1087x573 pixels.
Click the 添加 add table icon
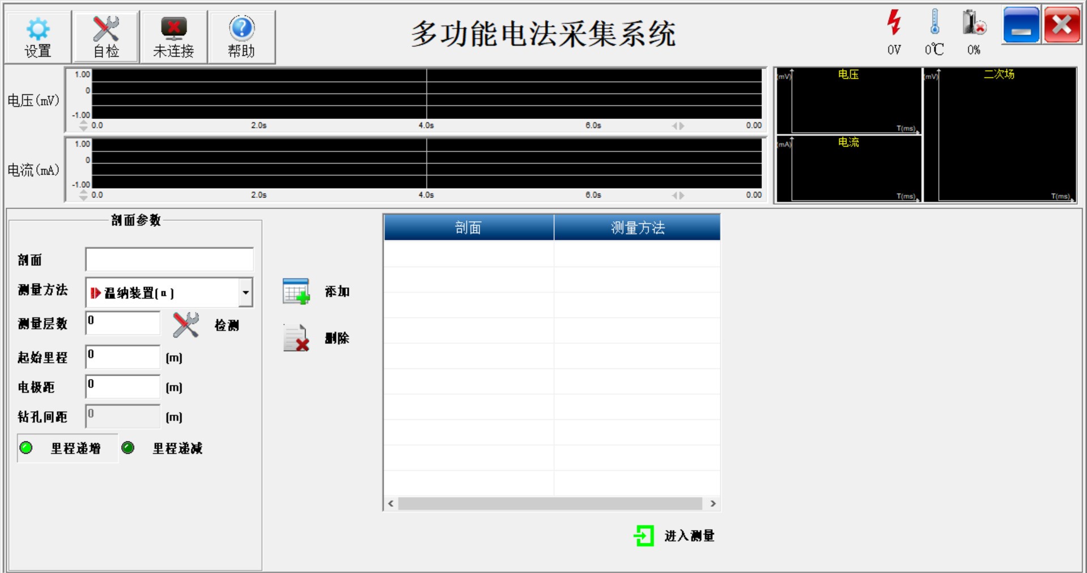pyautogui.click(x=296, y=291)
